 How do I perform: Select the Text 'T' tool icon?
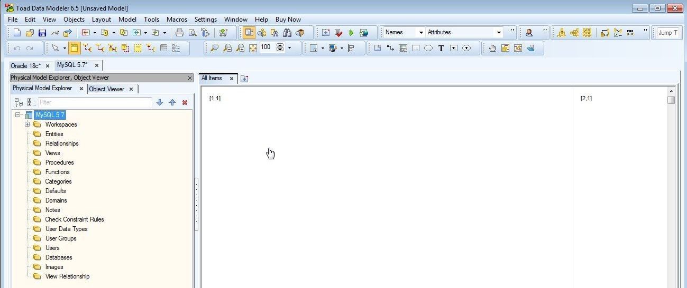(441, 48)
